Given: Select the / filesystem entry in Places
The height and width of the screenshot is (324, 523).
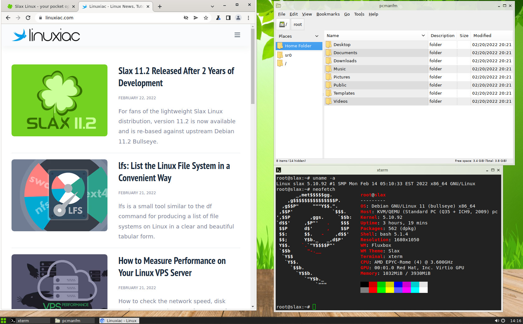Looking at the screenshot, I should click(299, 63).
